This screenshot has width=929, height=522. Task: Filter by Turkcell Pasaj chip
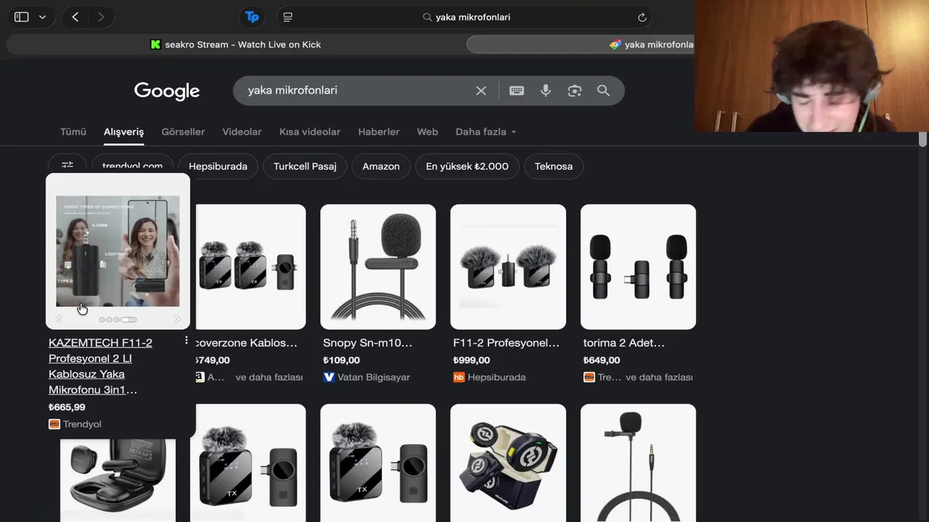[305, 166]
